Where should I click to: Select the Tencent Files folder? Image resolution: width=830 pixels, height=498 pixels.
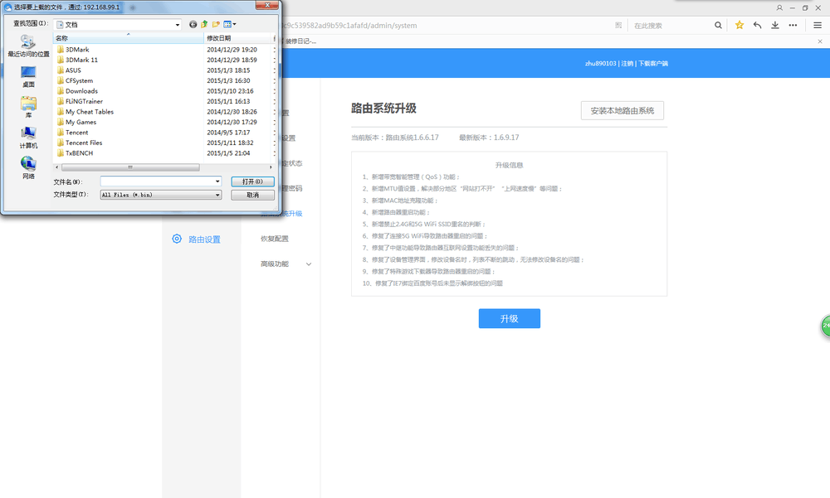click(x=80, y=143)
